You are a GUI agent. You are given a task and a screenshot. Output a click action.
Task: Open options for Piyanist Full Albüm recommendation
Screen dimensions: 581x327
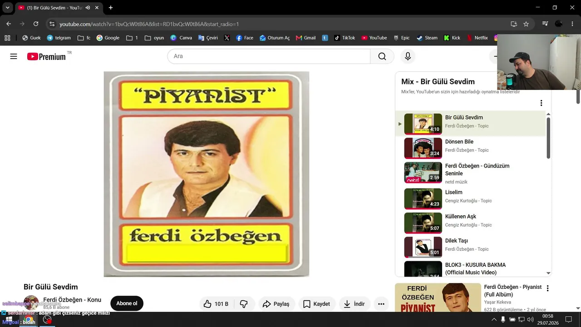pos(547,288)
